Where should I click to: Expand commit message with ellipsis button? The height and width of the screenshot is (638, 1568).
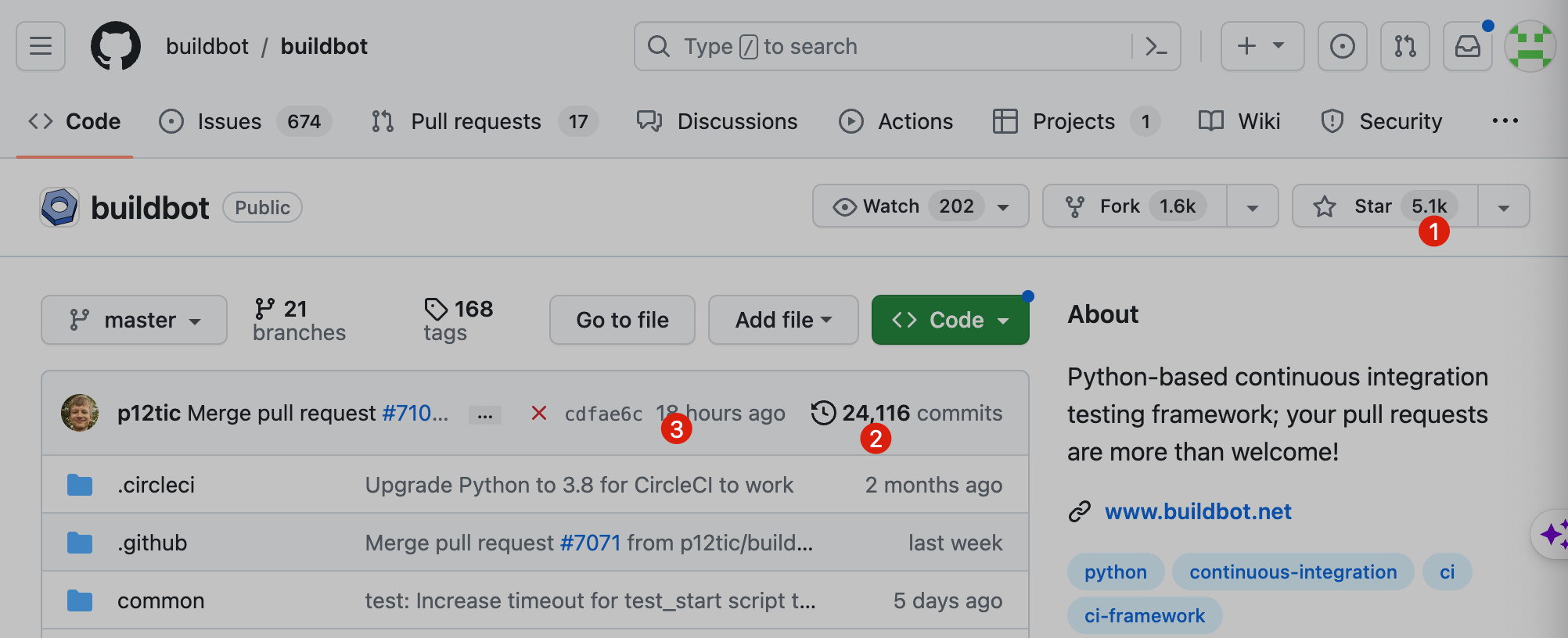[484, 414]
